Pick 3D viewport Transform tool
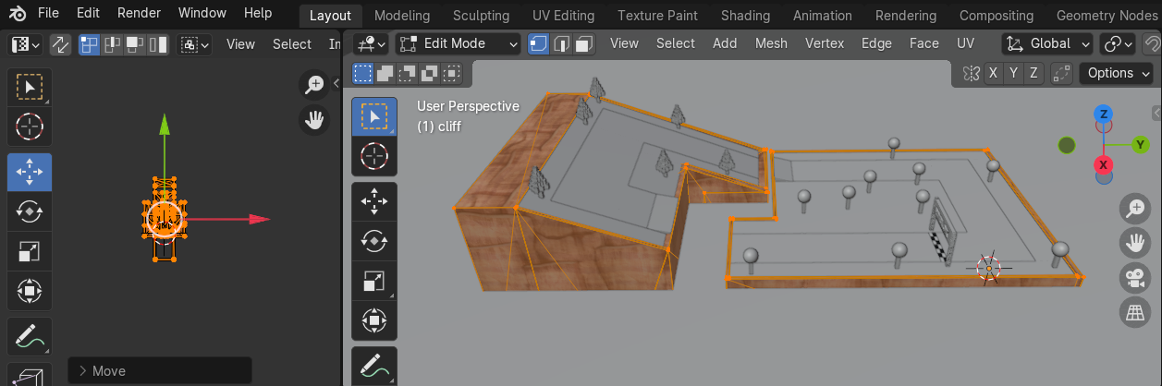This screenshot has width=1162, height=386. [x=374, y=320]
